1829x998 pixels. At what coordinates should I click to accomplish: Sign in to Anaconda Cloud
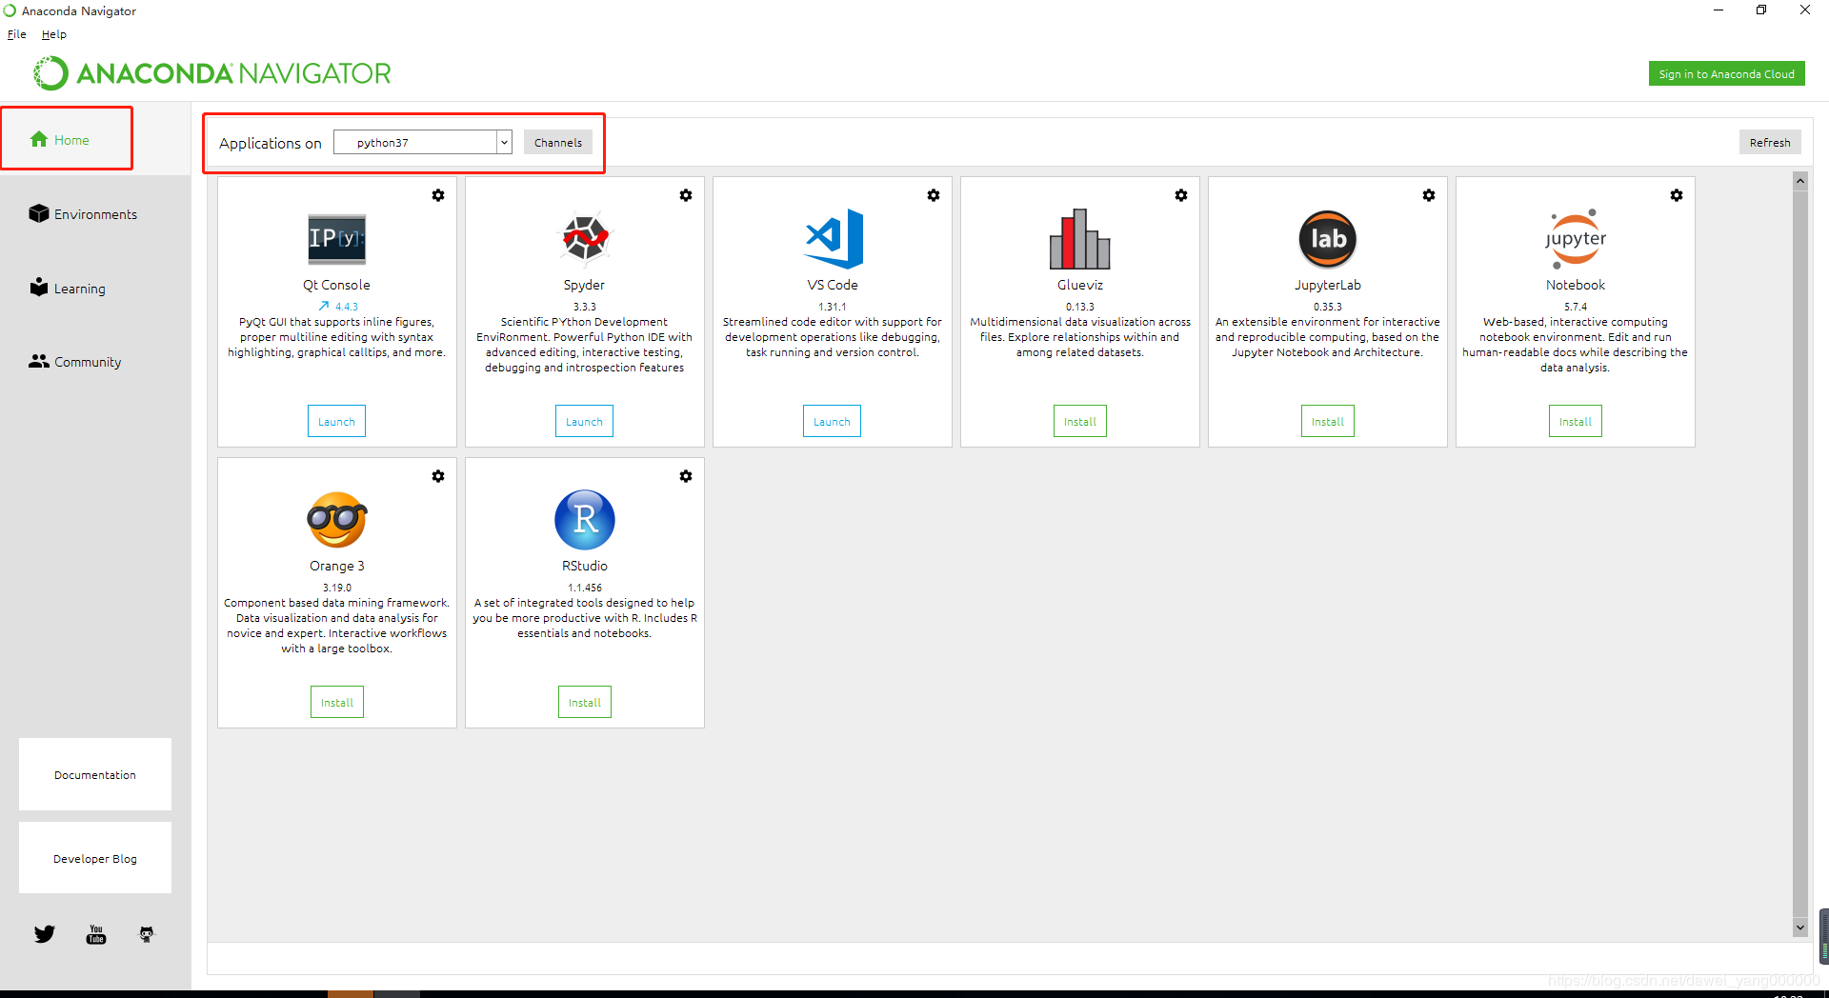tap(1727, 73)
